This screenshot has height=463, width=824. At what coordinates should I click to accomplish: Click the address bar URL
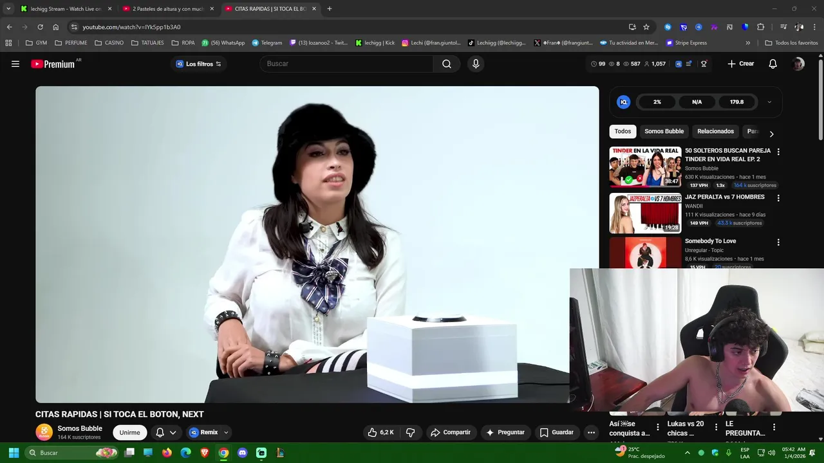pos(131,27)
